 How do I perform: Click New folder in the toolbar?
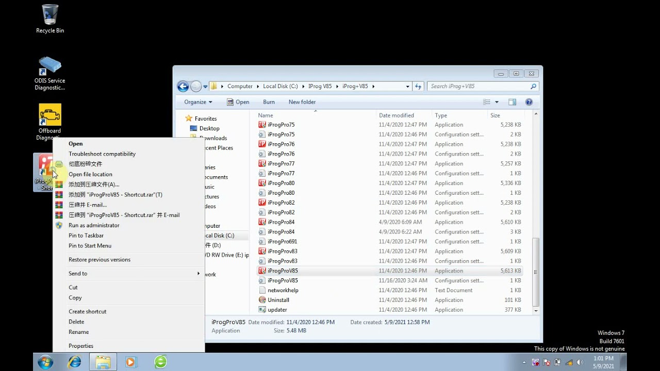[302, 102]
